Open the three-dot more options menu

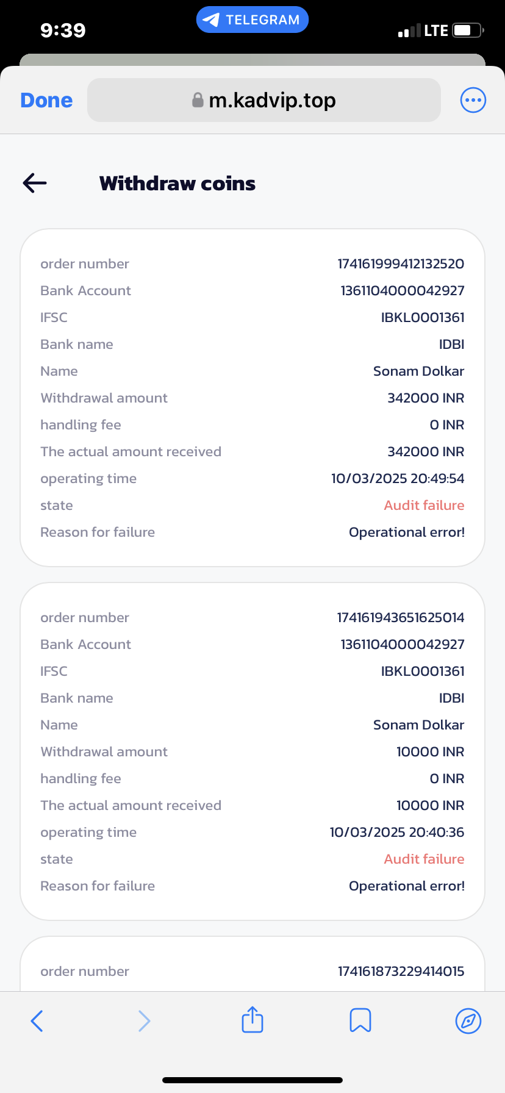(x=473, y=101)
